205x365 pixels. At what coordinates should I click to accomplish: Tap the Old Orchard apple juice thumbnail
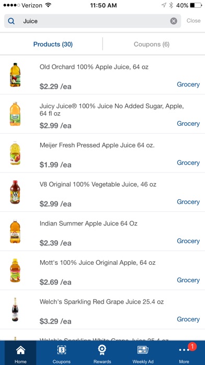click(15, 74)
